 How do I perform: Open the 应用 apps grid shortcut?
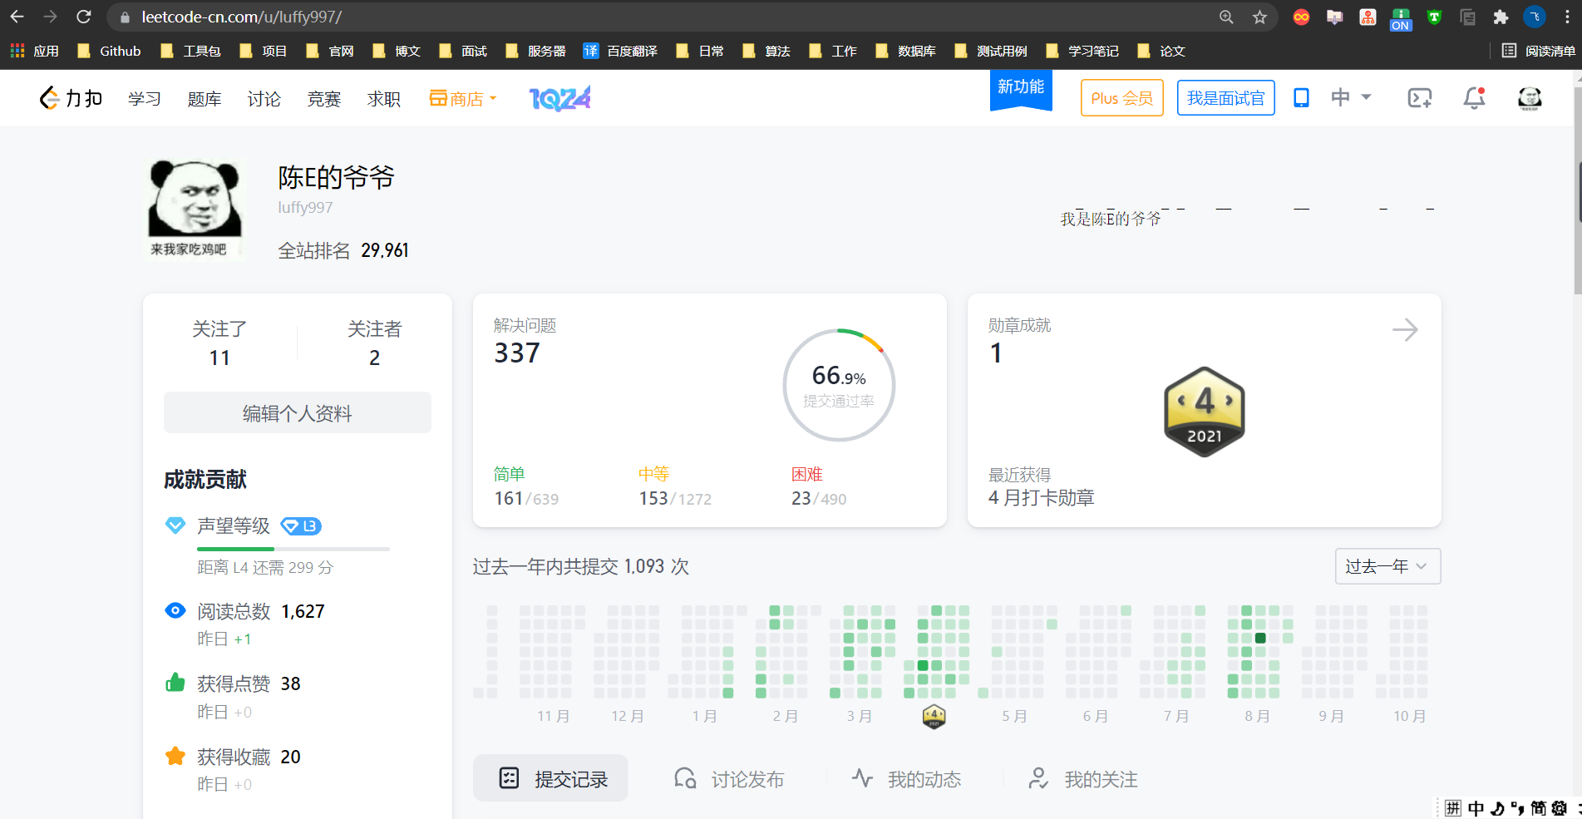tap(34, 51)
